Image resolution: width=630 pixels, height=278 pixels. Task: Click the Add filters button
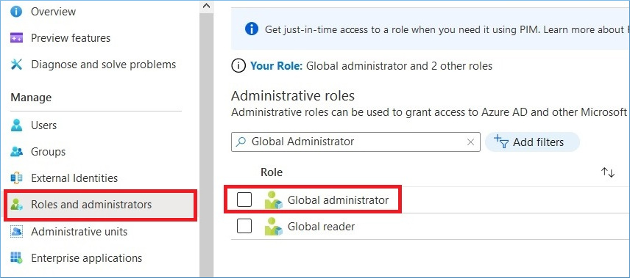click(532, 142)
